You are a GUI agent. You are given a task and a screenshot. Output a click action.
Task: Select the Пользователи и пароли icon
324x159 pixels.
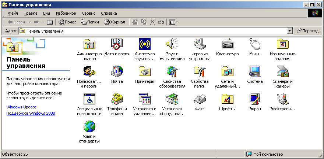coord(89,71)
